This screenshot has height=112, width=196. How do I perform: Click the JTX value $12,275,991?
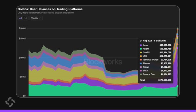coord(165,56)
